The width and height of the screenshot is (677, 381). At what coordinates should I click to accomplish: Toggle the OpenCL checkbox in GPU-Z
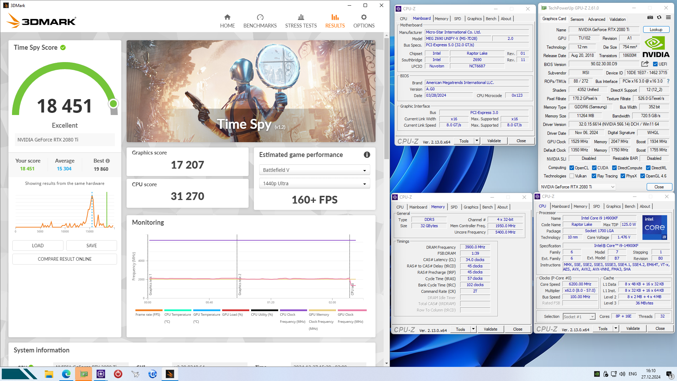coord(572,168)
